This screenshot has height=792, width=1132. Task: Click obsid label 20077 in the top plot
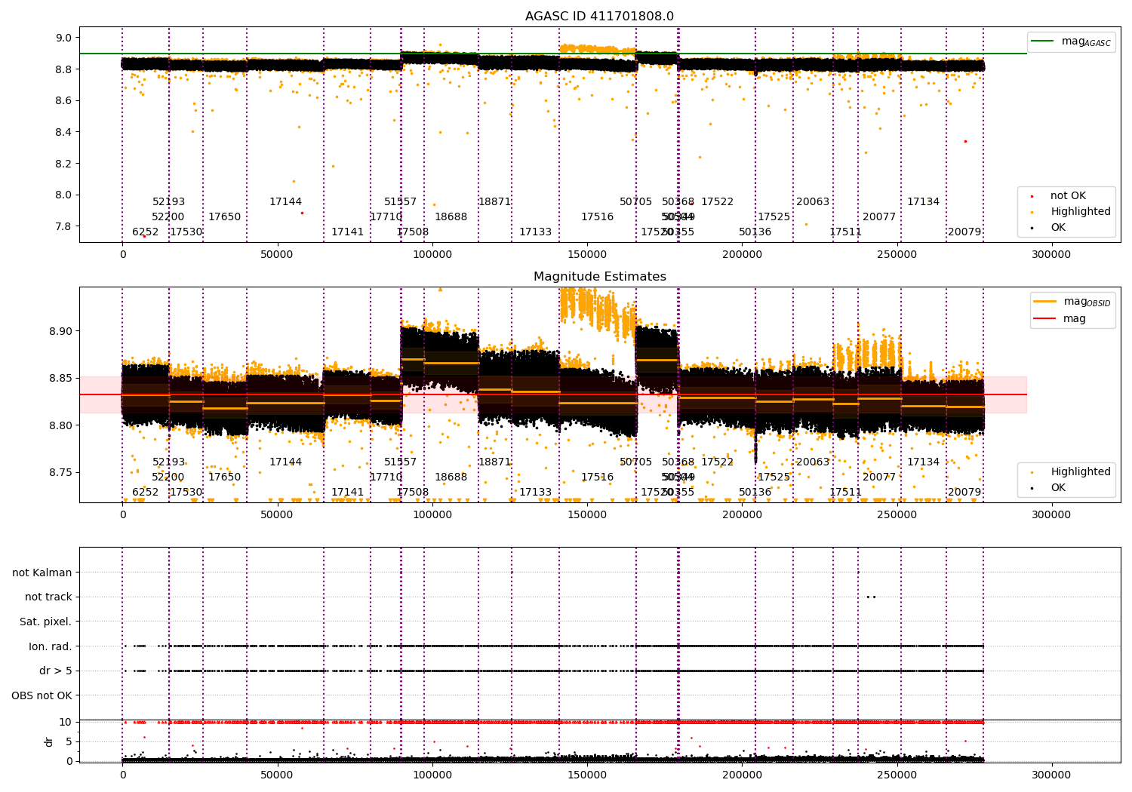pyautogui.click(x=879, y=217)
